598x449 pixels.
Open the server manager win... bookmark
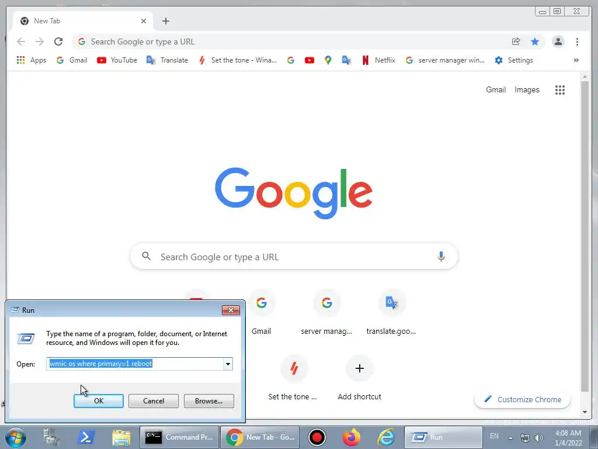click(x=444, y=60)
